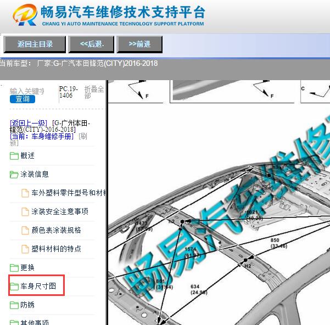Click the document icon for 车外塑料零件型号和材料
Image resolution: width=330 pixels, height=325 pixels.
25,193
